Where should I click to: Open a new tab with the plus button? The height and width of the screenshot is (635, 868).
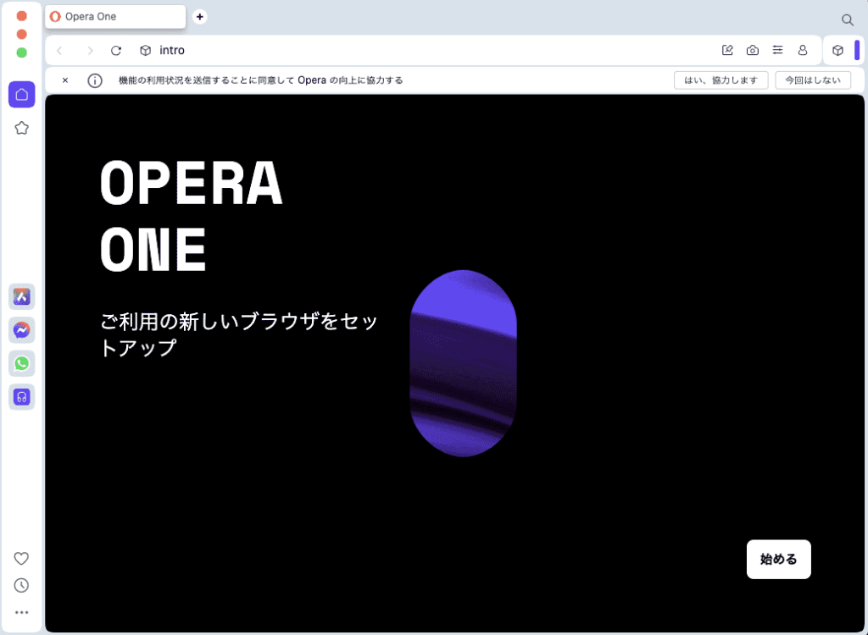pyautogui.click(x=199, y=17)
